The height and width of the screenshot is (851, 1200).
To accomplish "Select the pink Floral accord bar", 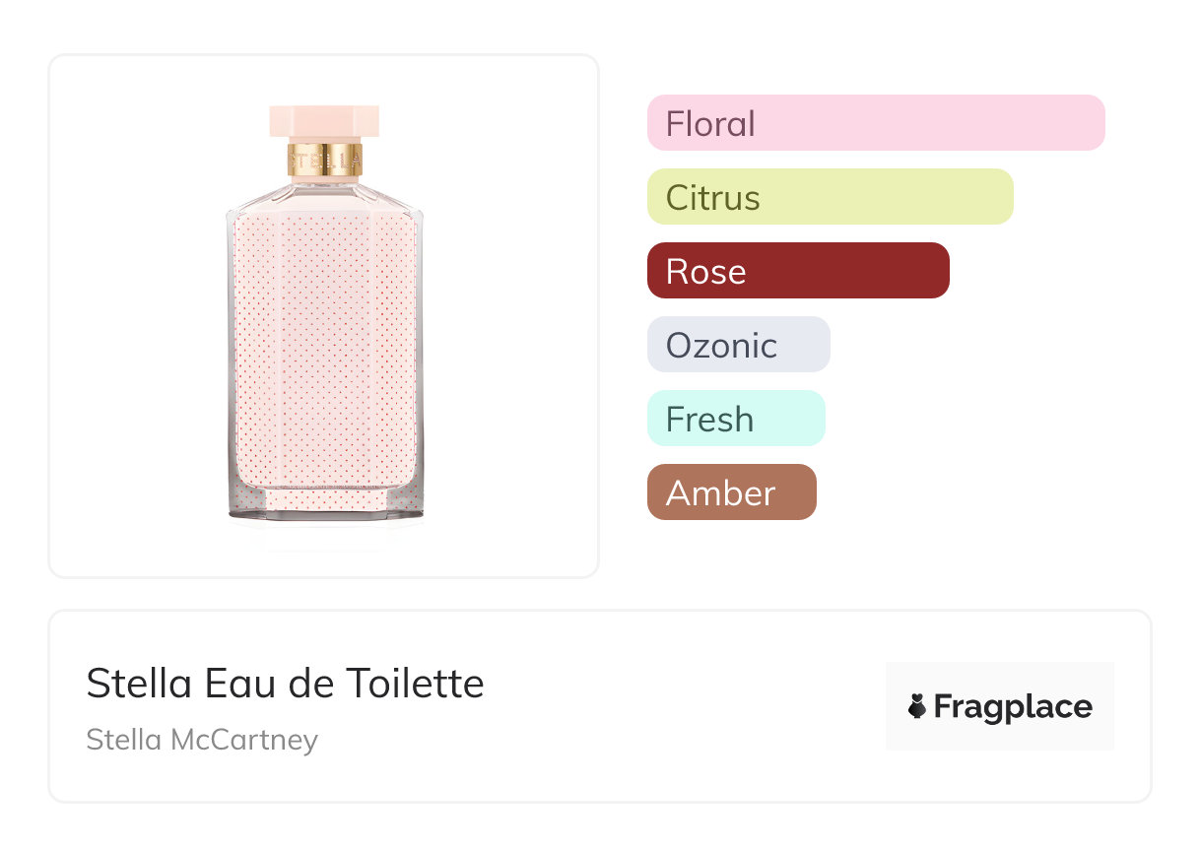I will coord(875,123).
